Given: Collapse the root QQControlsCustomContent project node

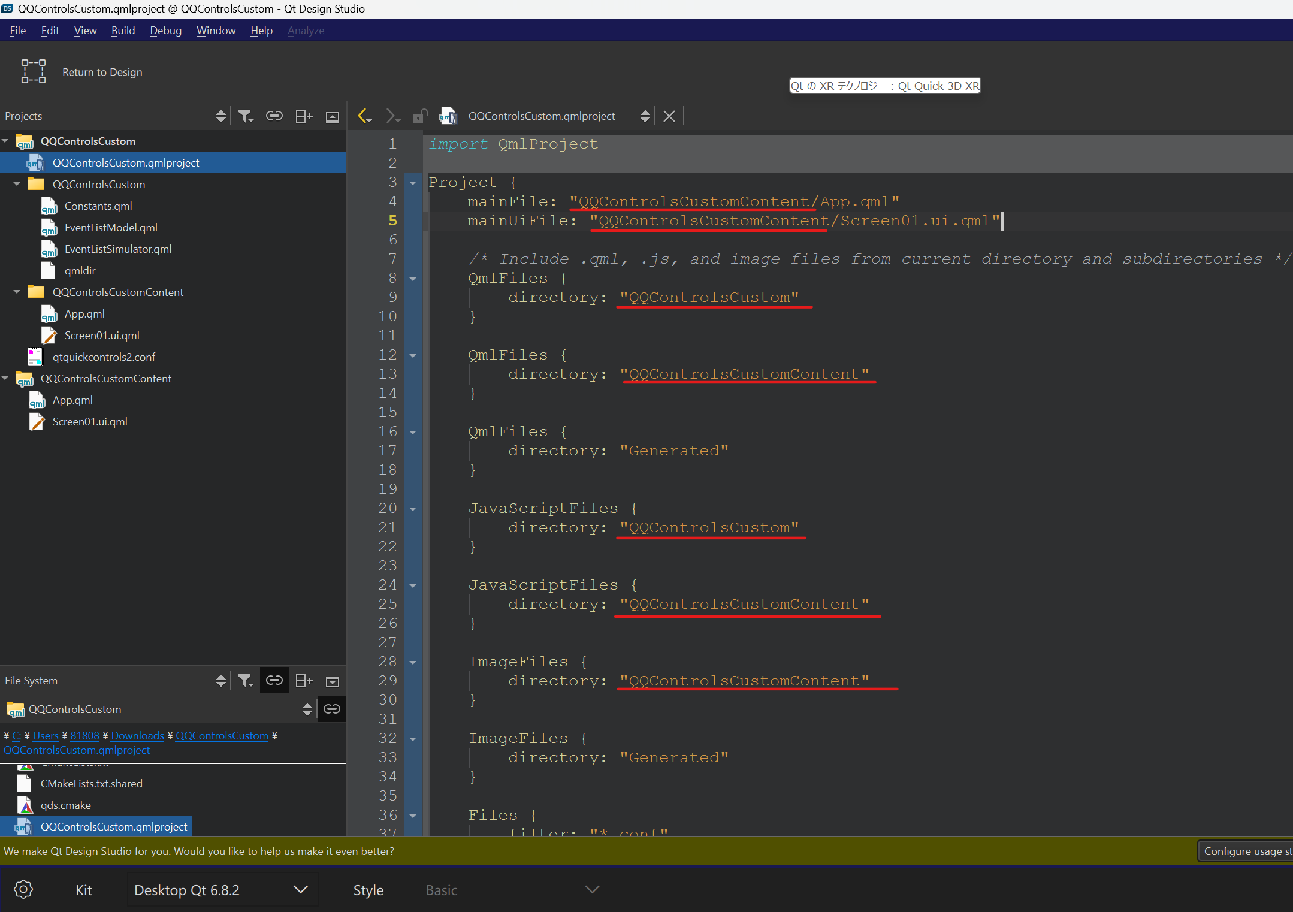Looking at the screenshot, I should (x=5, y=378).
